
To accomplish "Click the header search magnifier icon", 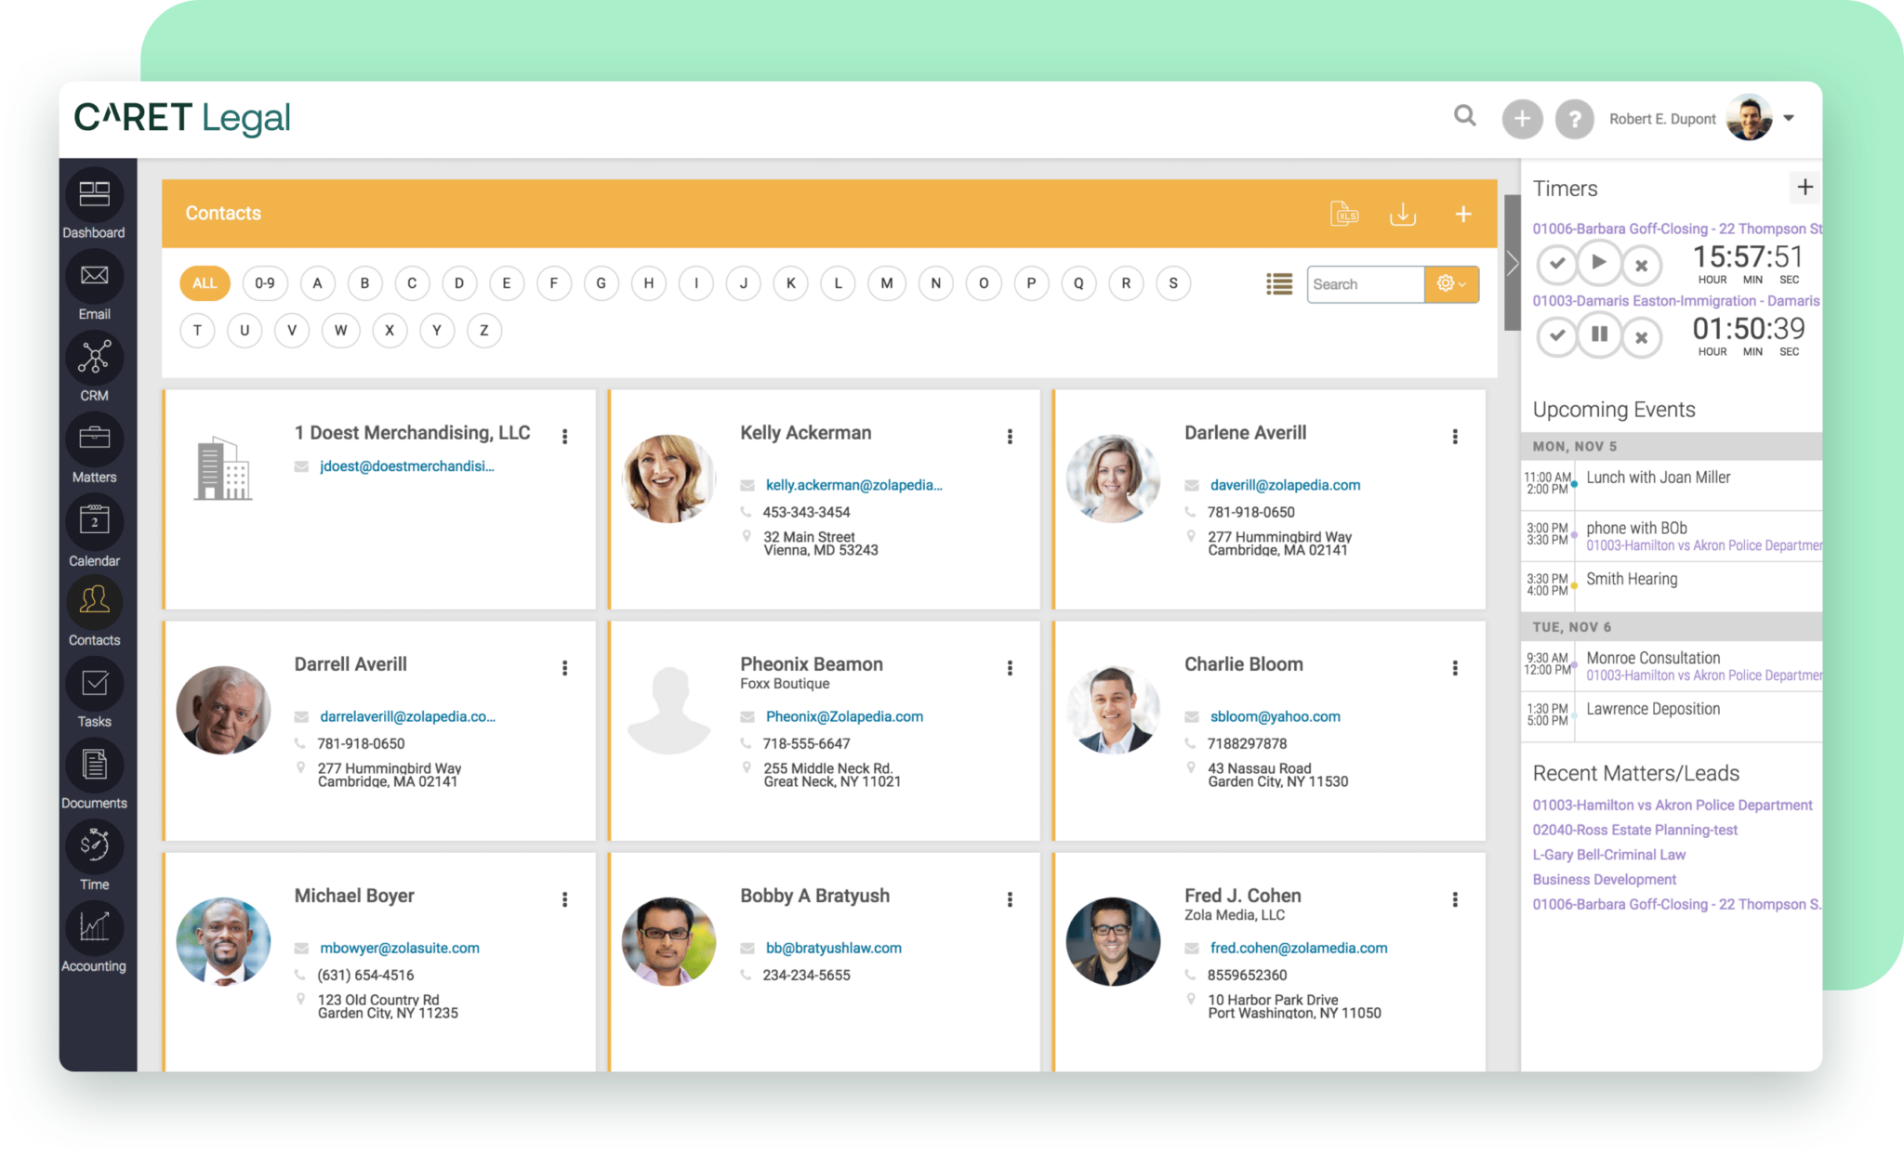I will tap(1465, 116).
